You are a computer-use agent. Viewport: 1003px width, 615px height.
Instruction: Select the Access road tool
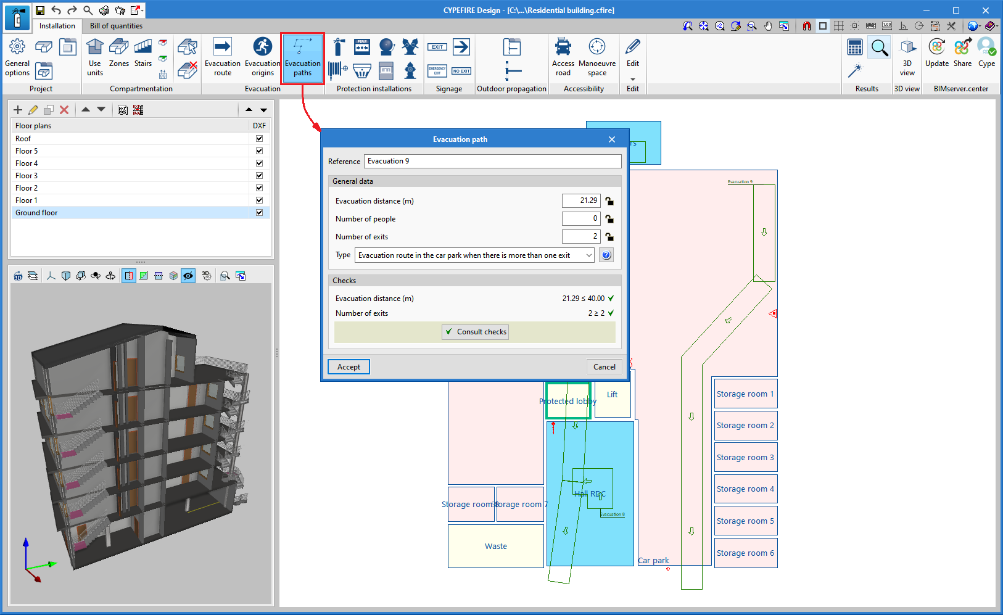(x=563, y=57)
